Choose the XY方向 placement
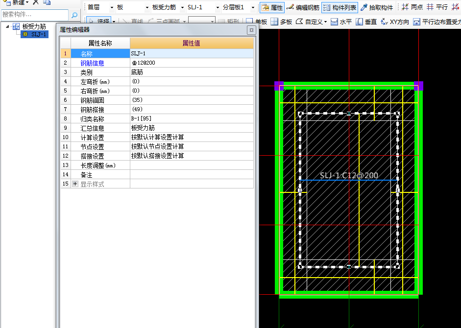The image size is (461, 328). click(394, 22)
